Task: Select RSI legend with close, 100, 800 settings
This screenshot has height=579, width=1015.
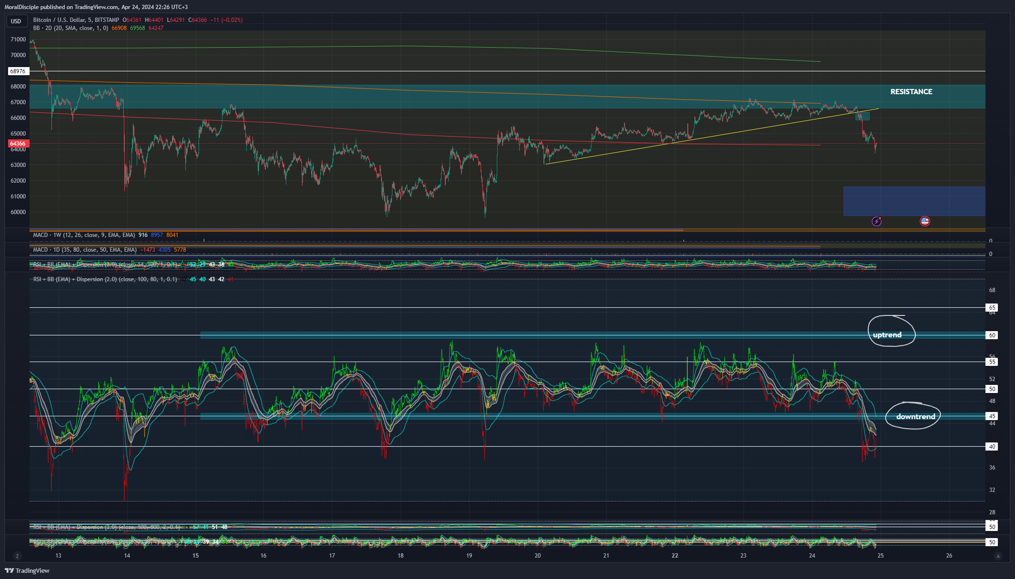Action: click(106, 527)
